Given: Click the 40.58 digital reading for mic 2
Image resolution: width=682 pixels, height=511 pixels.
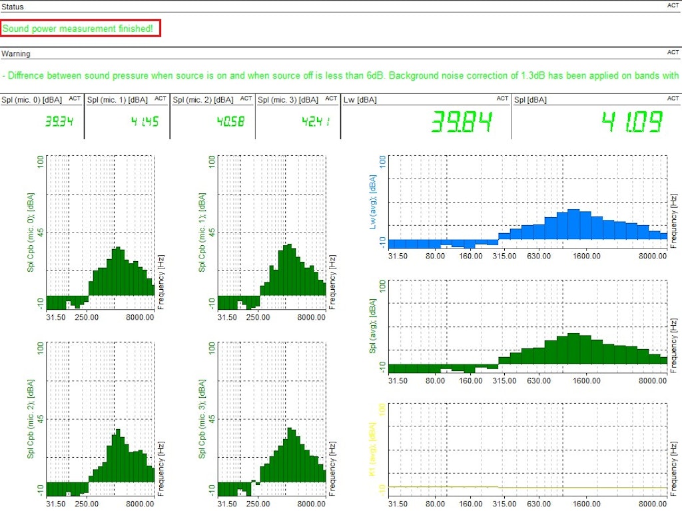Looking at the screenshot, I should (230, 121).
